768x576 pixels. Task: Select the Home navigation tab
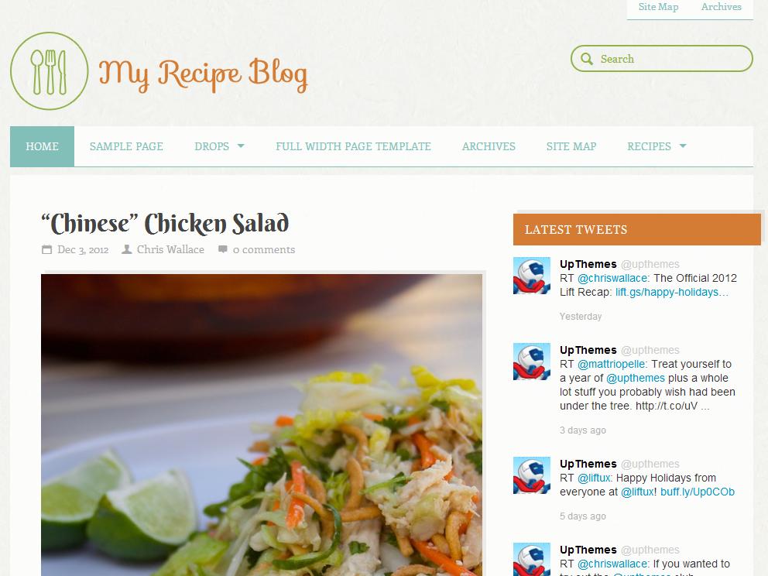pos(42,146)
